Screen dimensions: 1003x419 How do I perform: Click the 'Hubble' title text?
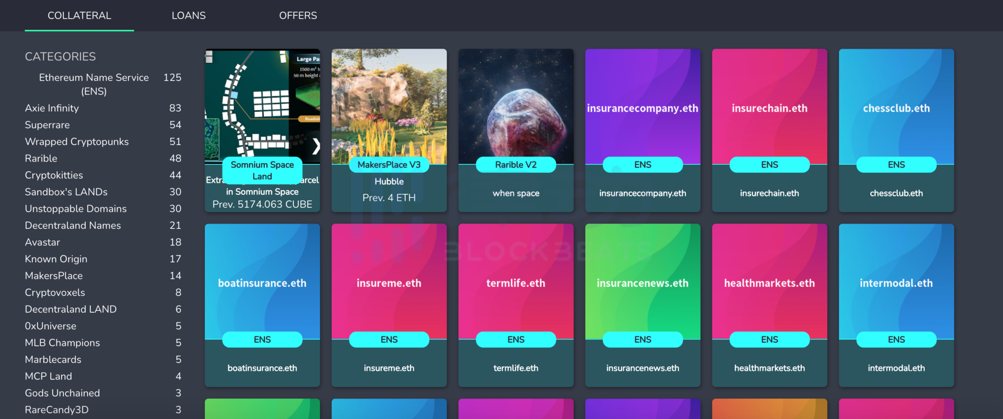pyautogui.click(x=389, y=181)
